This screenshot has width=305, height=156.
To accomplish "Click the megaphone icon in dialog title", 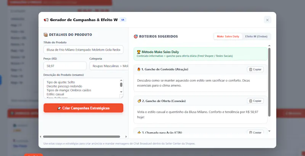I will [46, 20].
